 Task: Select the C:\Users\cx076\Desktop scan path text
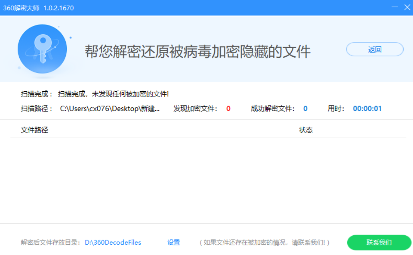tap(110, 109)
